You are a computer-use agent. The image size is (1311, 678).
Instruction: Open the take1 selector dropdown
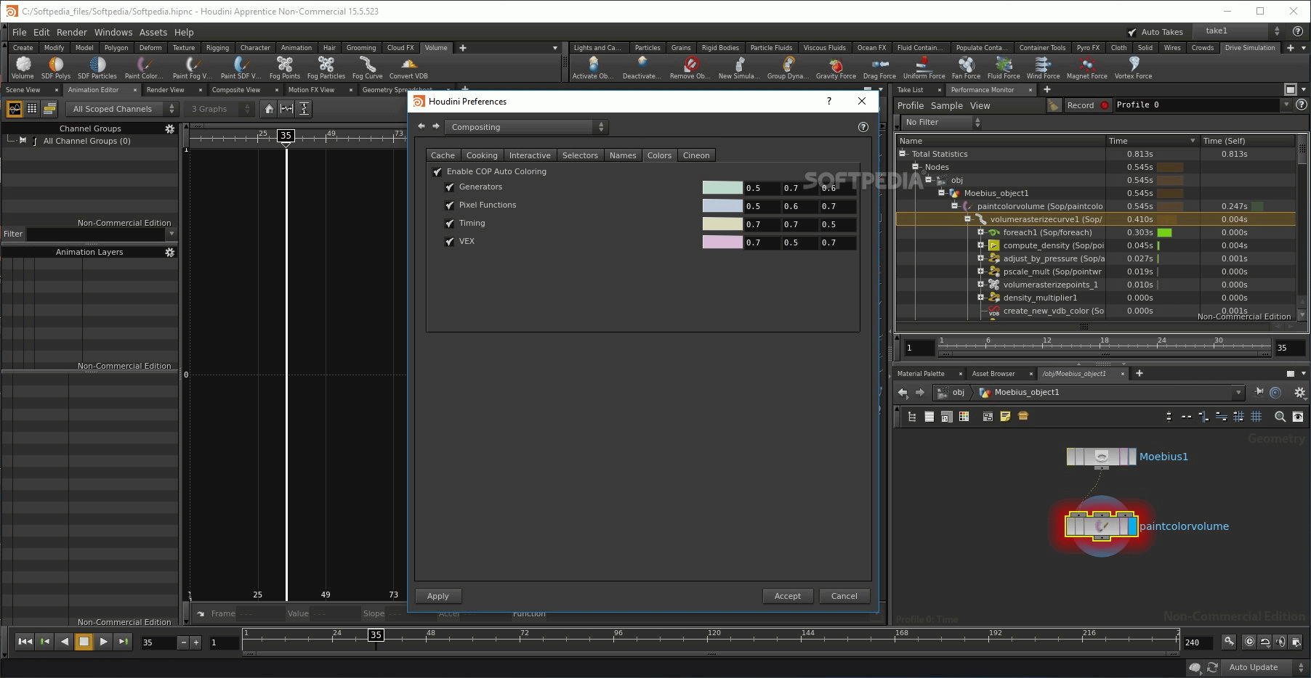tap(1240, 31)
